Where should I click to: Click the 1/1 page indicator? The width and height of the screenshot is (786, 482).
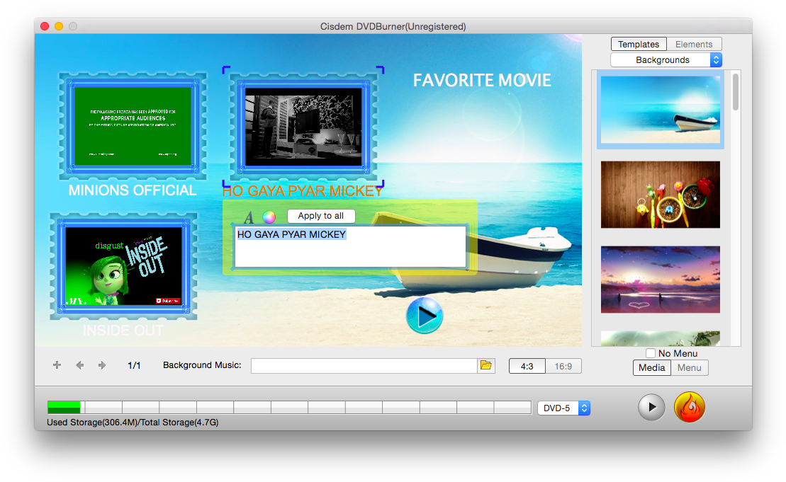pos(134,365)
